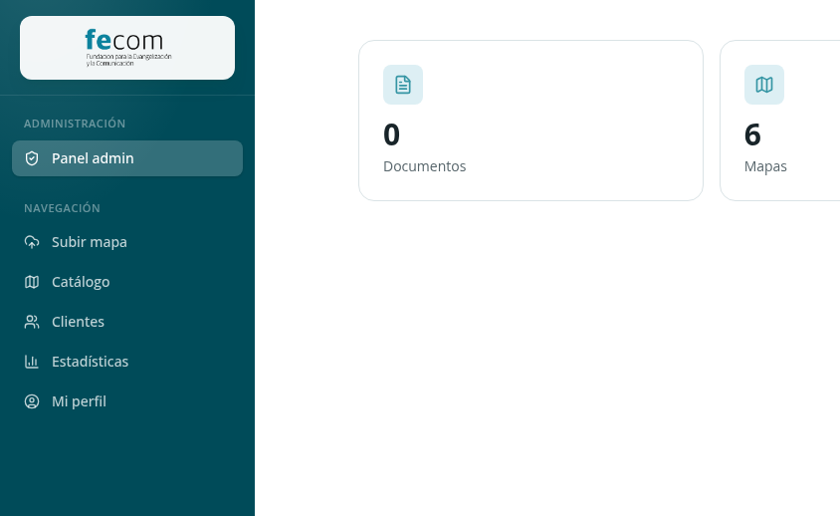Select the 6 count in the Mapas card
The image size is (840, 516).
752,134
